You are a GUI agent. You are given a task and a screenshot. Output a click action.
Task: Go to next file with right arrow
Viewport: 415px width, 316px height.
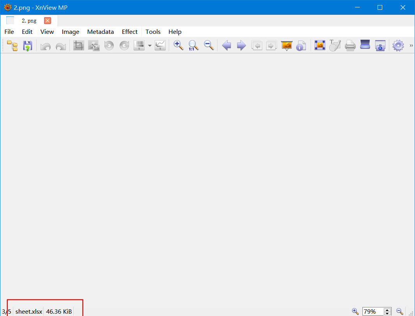(242, 46)
